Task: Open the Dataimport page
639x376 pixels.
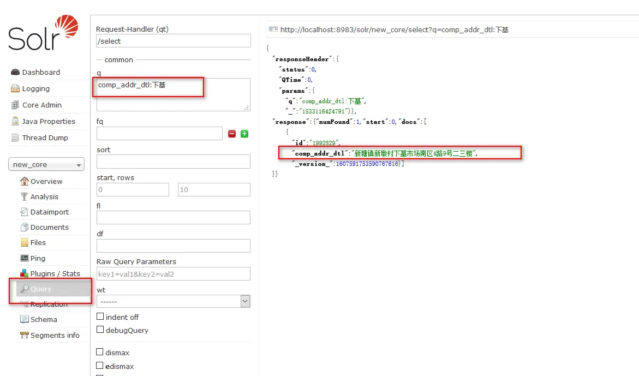Action: point(50,212)
